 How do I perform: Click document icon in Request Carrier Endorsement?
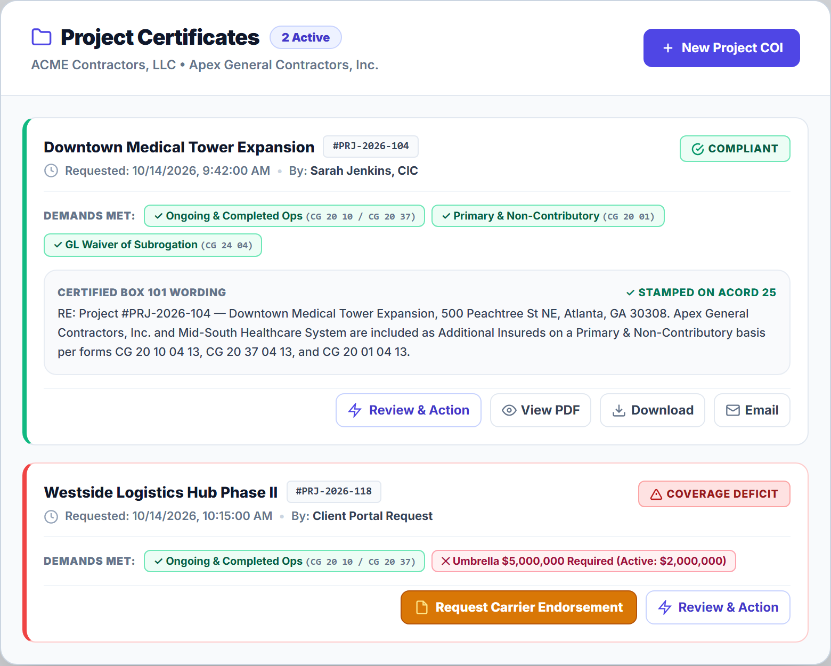[x=422, y=607]
